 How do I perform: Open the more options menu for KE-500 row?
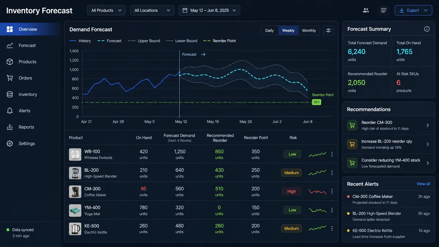pos(332,228)
